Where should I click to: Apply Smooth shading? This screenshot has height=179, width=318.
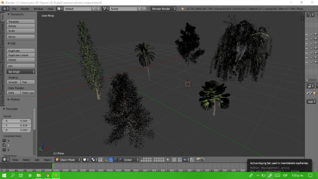13,82
